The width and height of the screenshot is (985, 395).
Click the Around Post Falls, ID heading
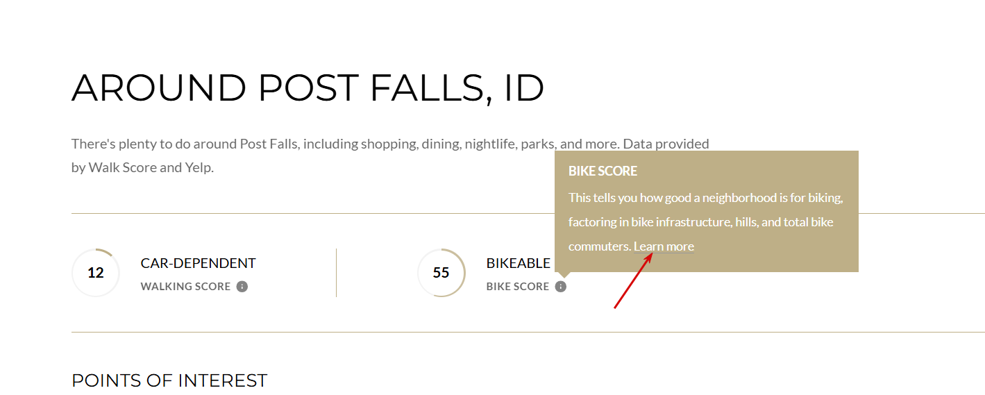tap(308, 88)
